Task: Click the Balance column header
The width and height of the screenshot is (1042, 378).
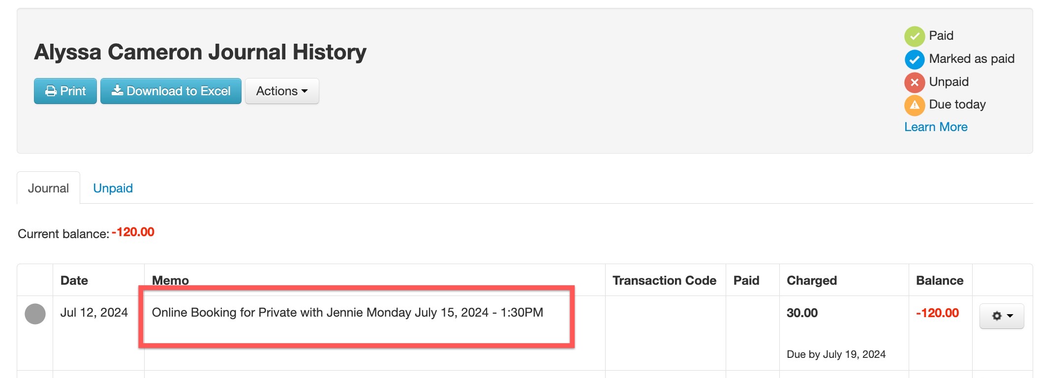Action: tap(940, 280)
